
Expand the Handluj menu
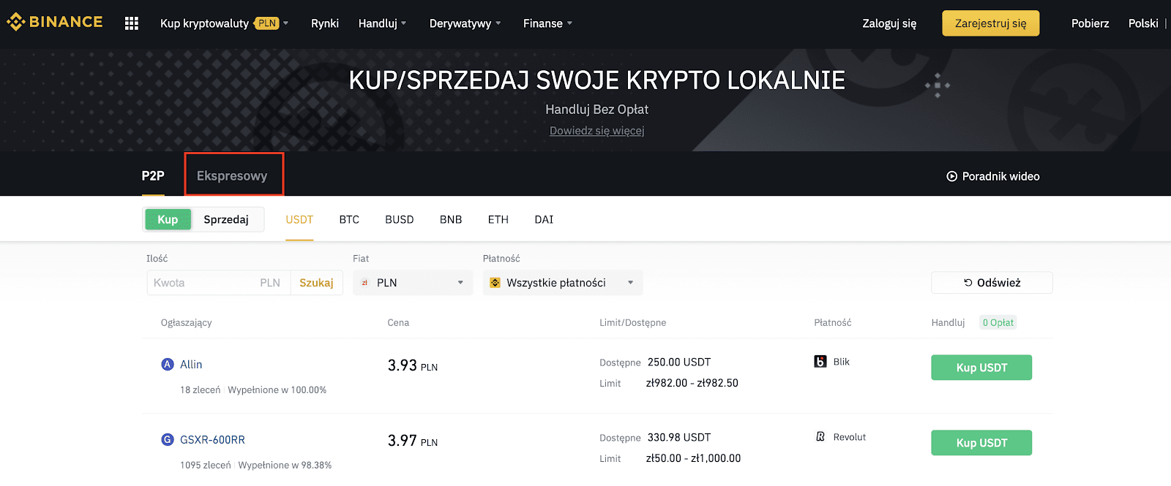pos(382,23)
